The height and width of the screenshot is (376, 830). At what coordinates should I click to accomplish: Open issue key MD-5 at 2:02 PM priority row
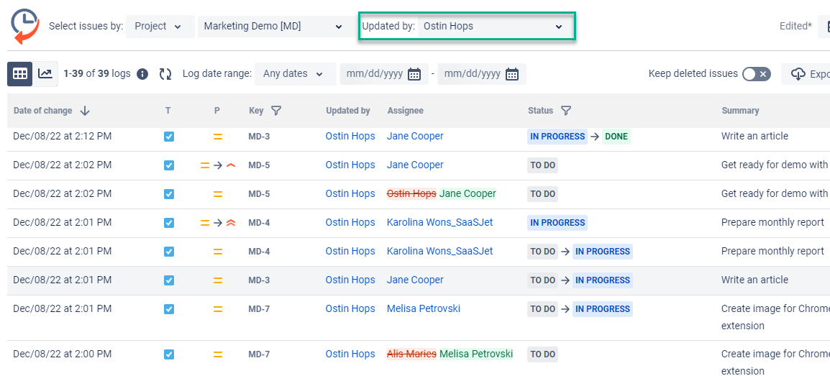259,165
